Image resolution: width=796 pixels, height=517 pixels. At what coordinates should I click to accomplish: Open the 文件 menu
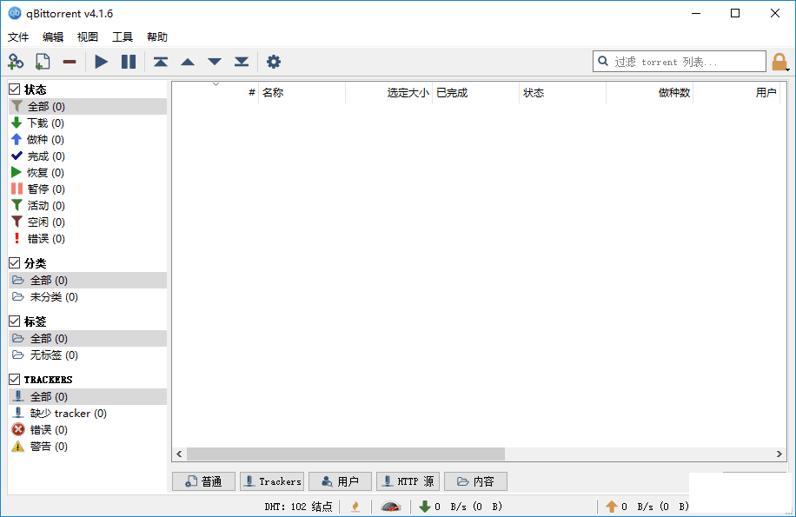18,37
